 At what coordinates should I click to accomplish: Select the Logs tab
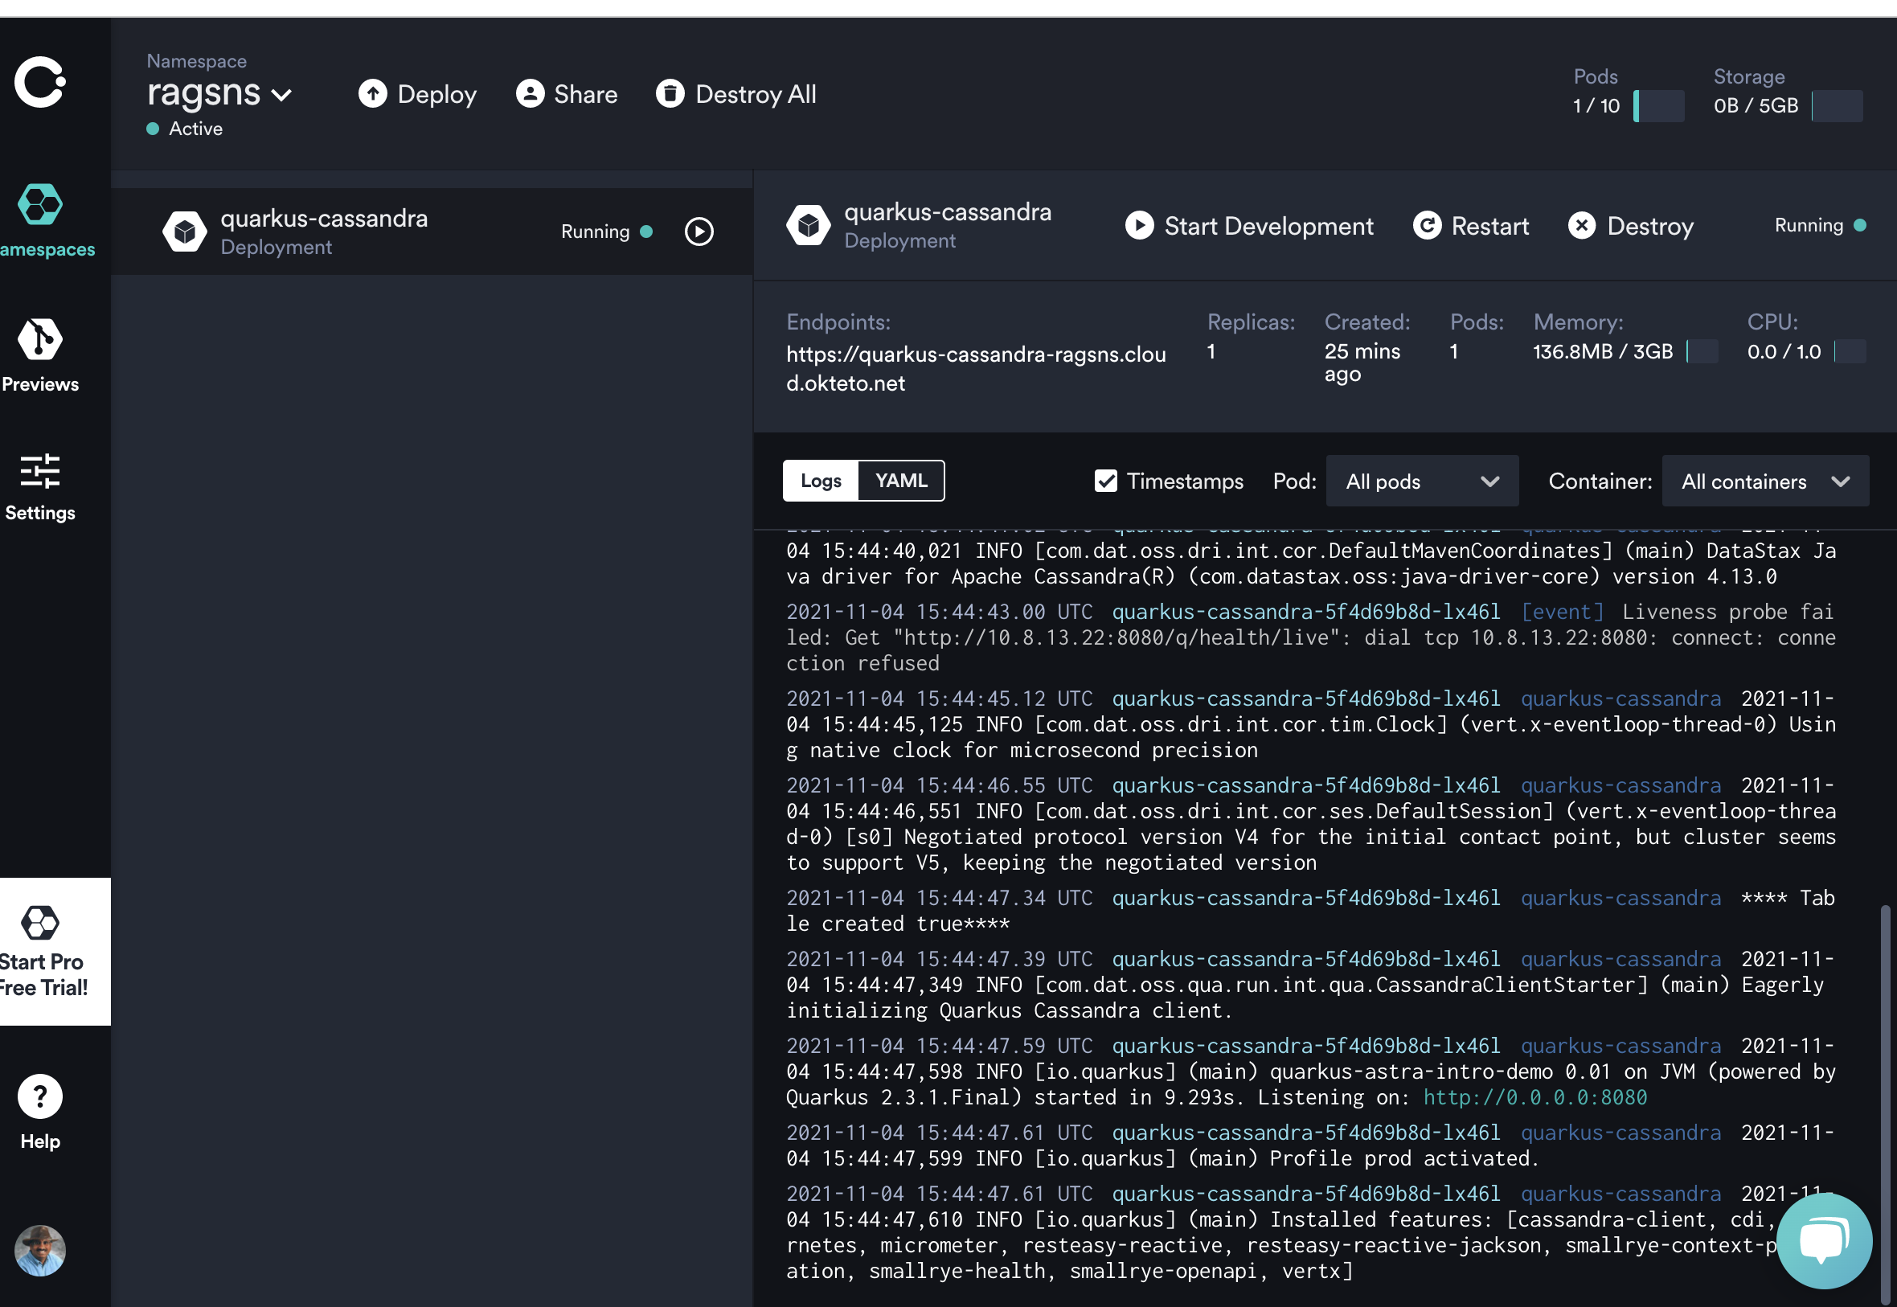pyautogui.click(x=821, y=481)
